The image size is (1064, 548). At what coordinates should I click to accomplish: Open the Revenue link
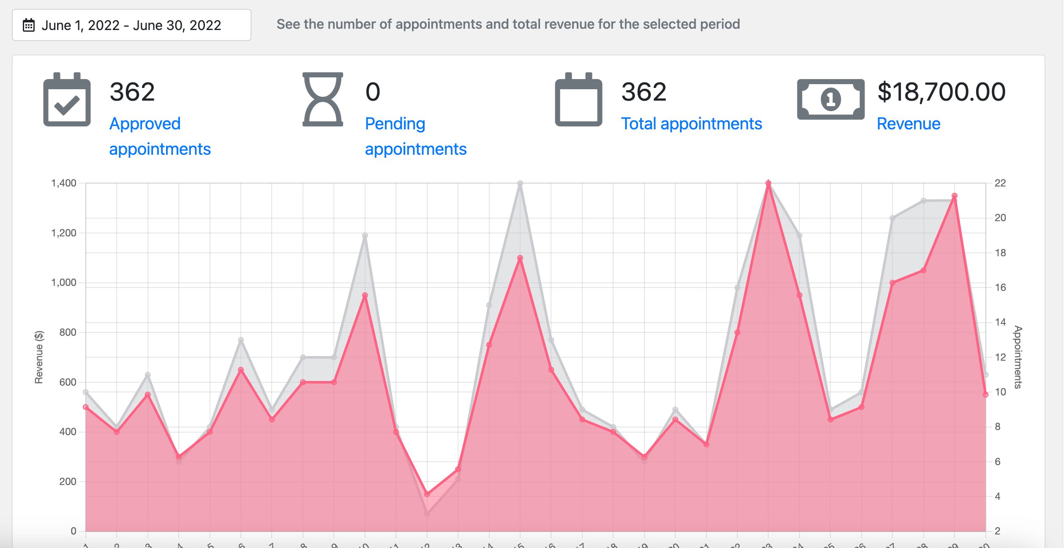point(908,124)
